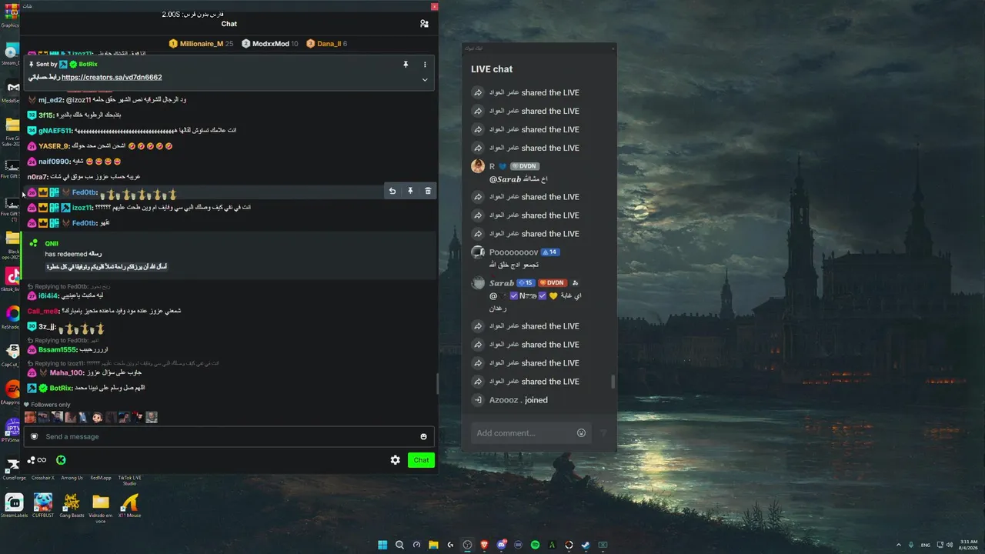Open the X11 Mouse desktop shortcut

pyautogui.click(x=130, y=506)
